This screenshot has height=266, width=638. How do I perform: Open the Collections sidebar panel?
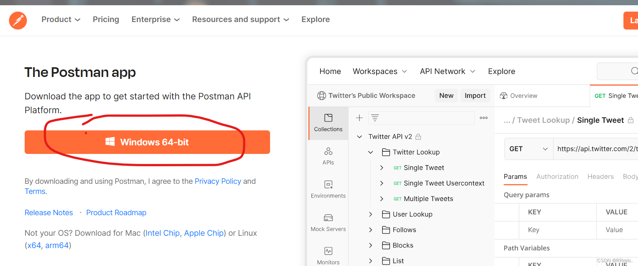coord(328,123)
